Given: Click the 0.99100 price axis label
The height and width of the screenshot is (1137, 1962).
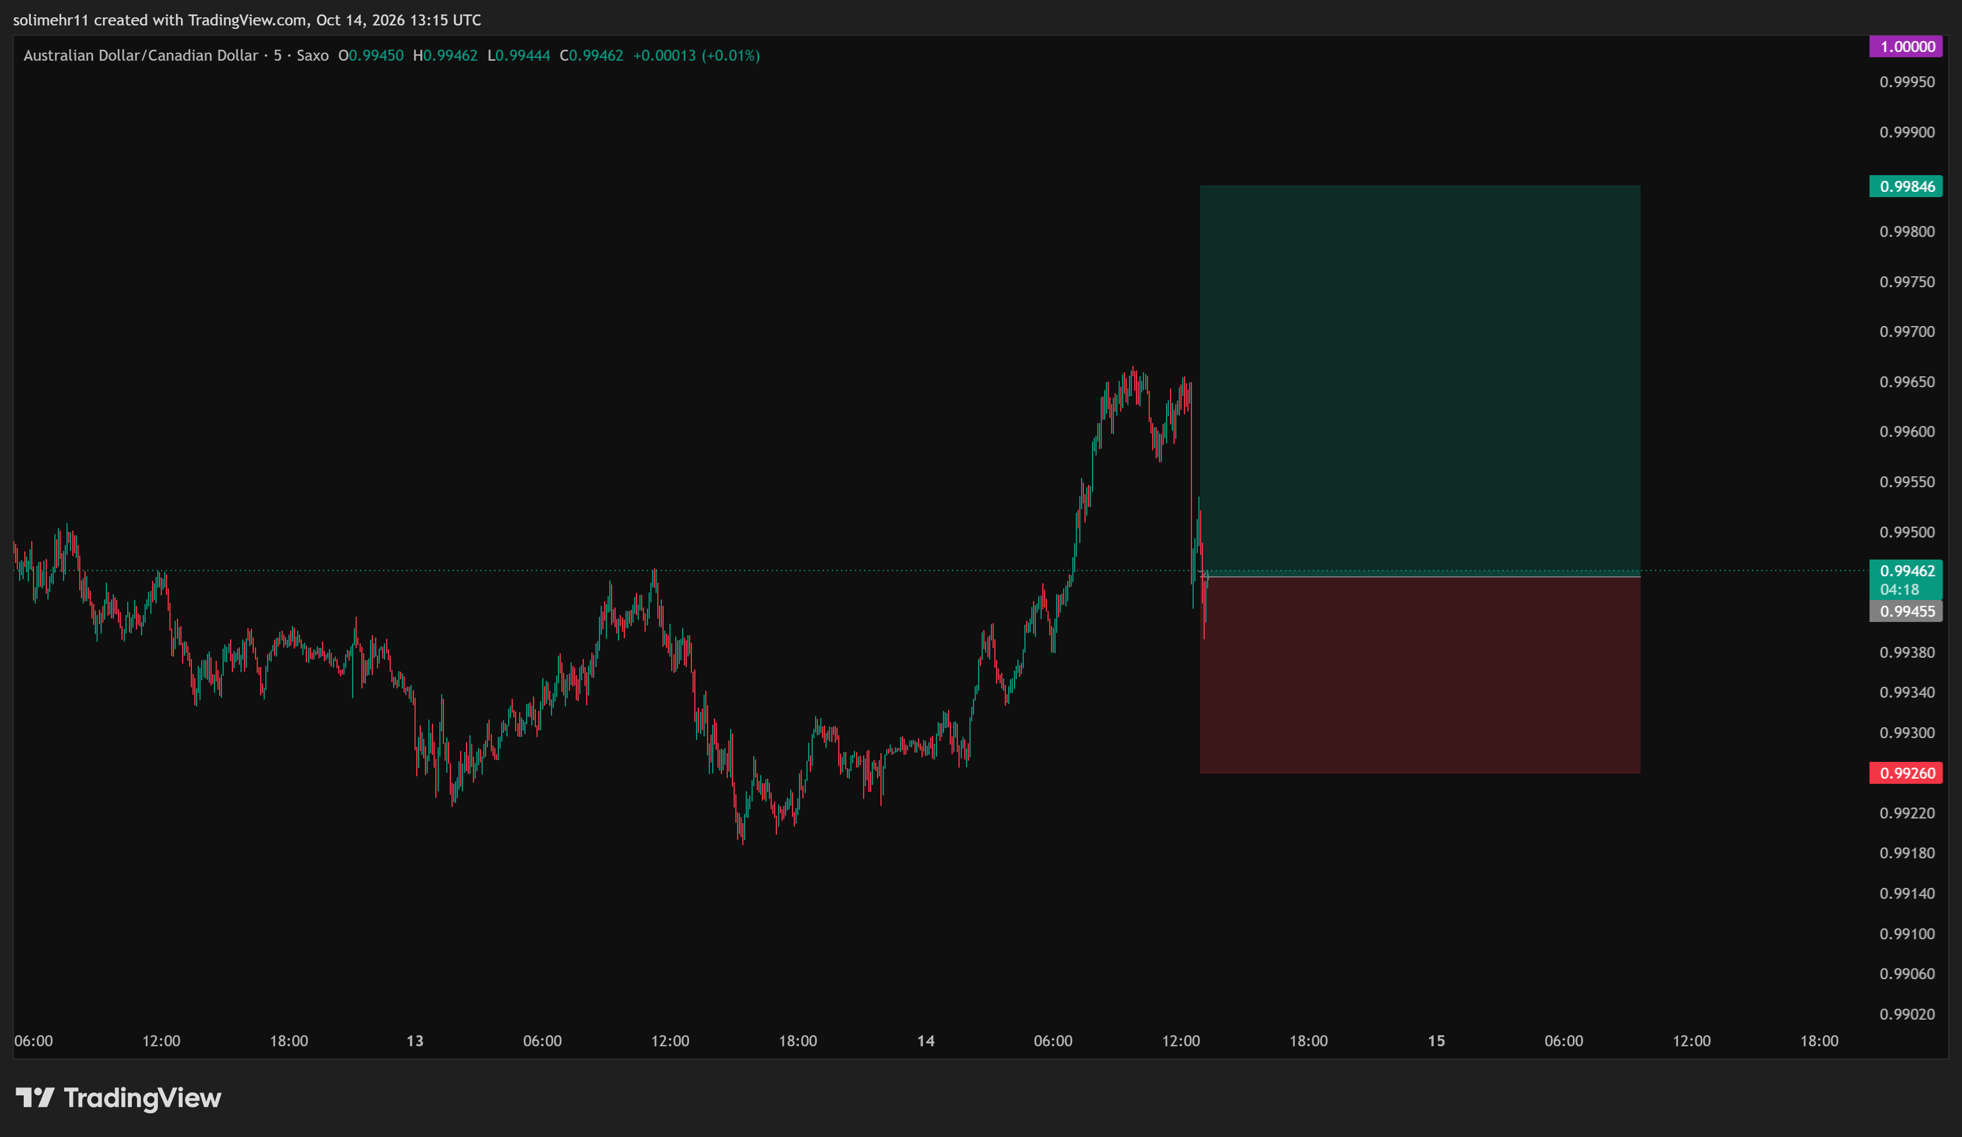Looking at the screenshot, I should tap(1907, 934).
